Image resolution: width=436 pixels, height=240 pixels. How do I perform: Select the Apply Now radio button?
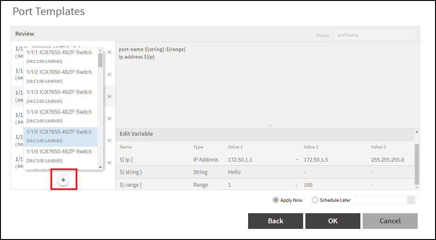(276, 200)
